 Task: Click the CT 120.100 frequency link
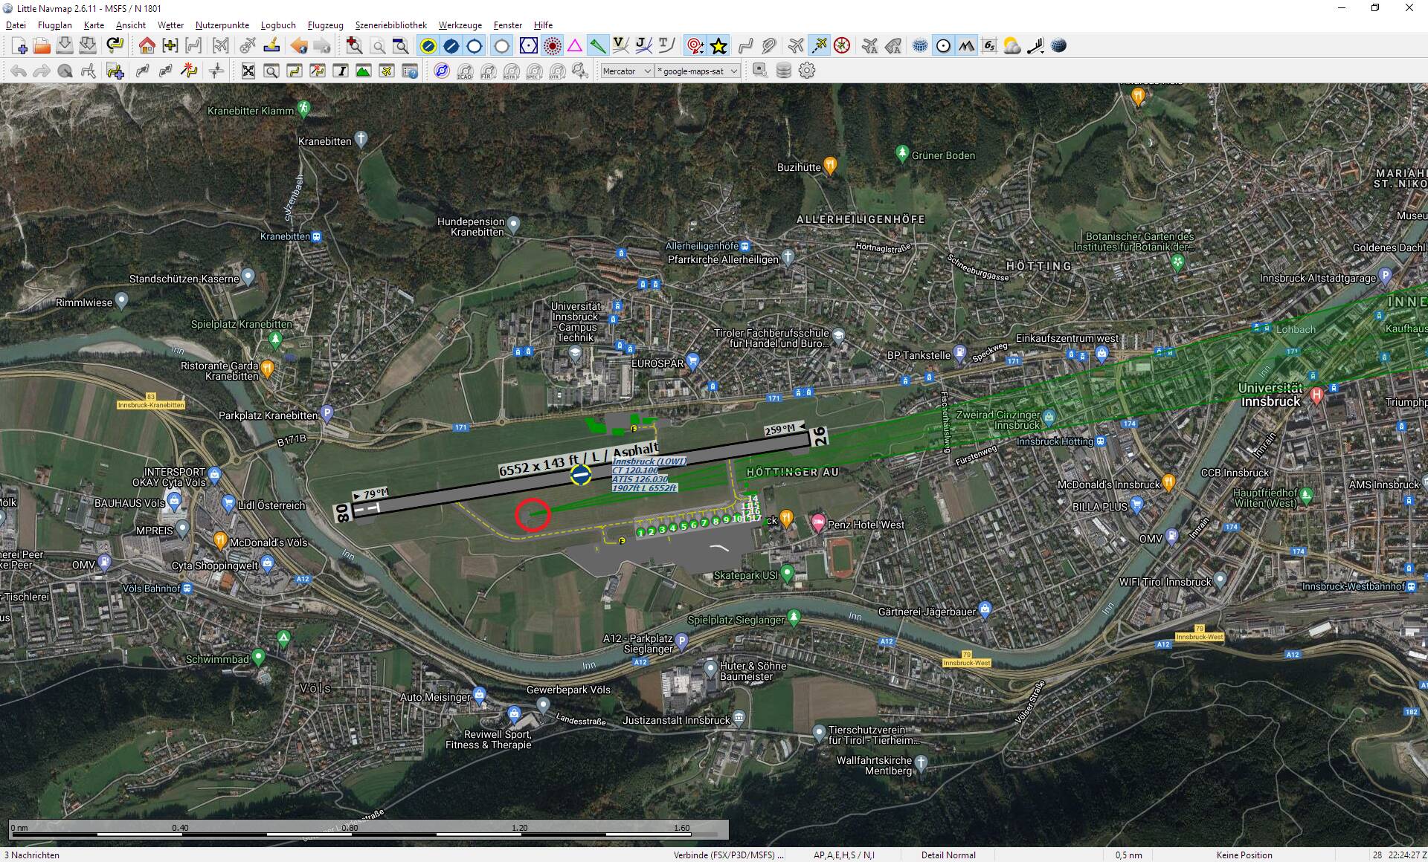point(635,471)
